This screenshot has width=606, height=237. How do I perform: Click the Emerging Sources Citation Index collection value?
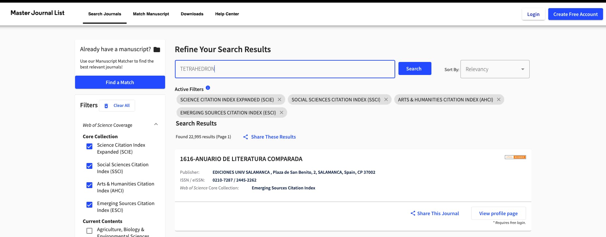point(283,188)
